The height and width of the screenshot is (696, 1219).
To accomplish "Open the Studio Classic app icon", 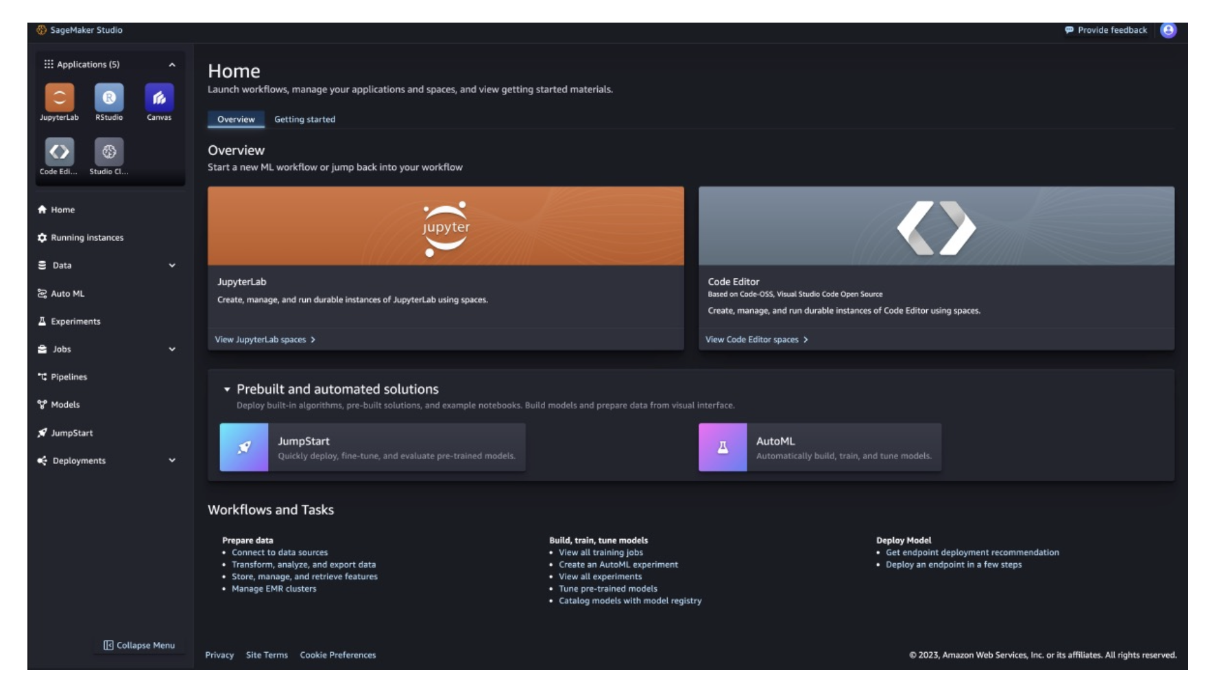I will pos(109,152).
